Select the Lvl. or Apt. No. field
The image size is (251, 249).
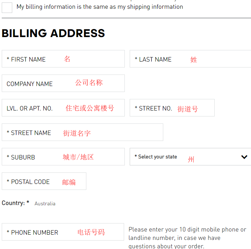point(63,108)
